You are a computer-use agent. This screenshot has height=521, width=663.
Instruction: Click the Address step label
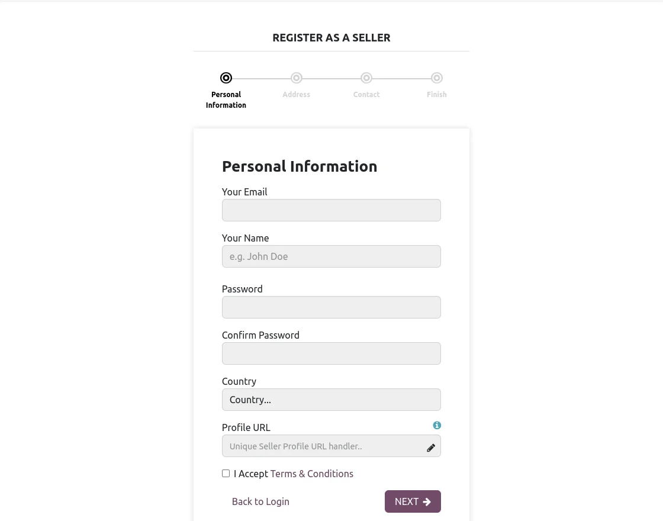(296, 94)
